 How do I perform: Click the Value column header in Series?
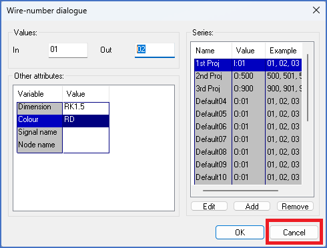(248, 51)
